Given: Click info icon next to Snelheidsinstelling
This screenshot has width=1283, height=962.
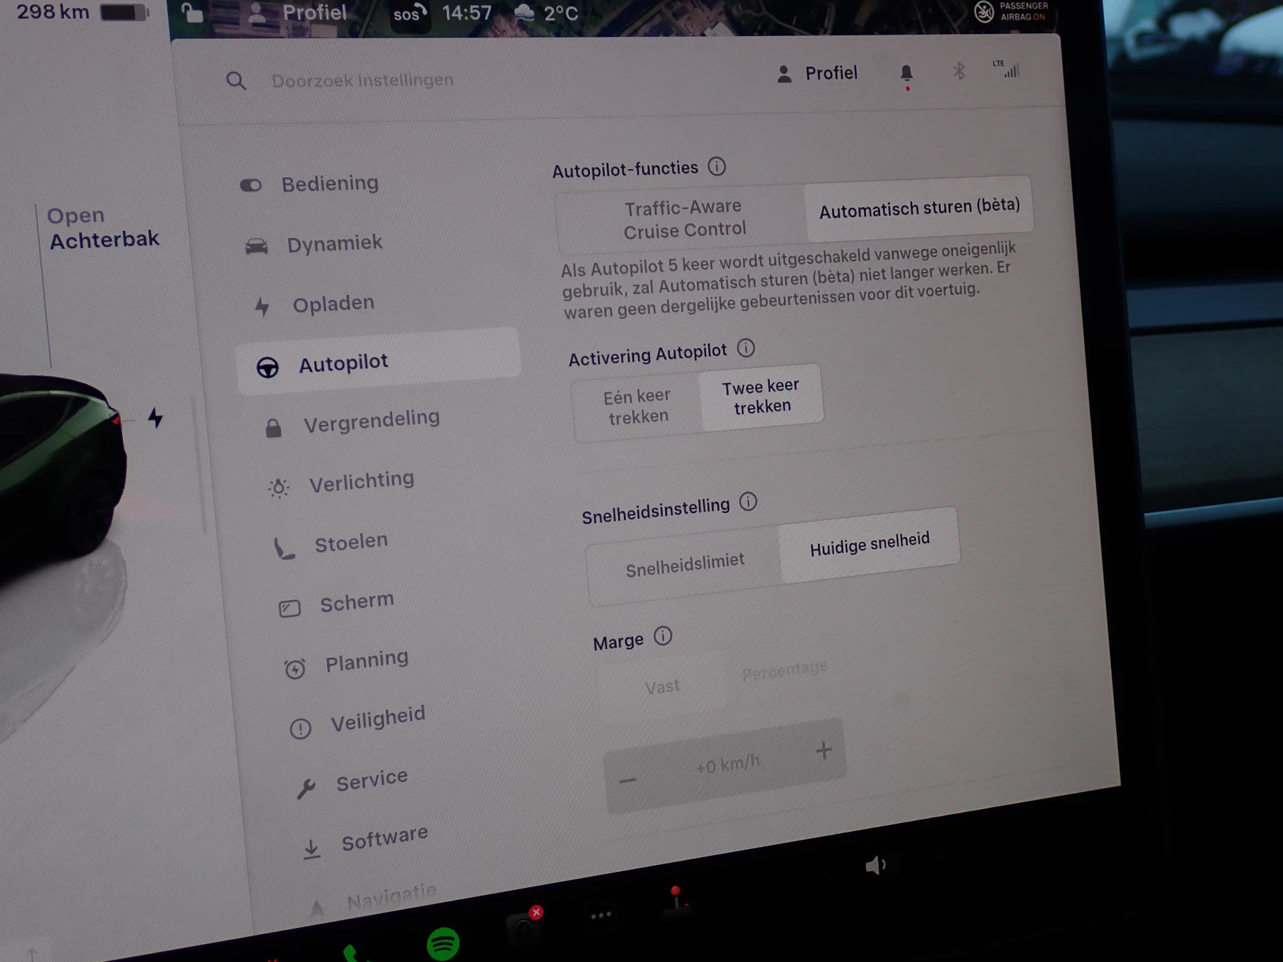Looking at the screenshot, I should coord(748,502).
